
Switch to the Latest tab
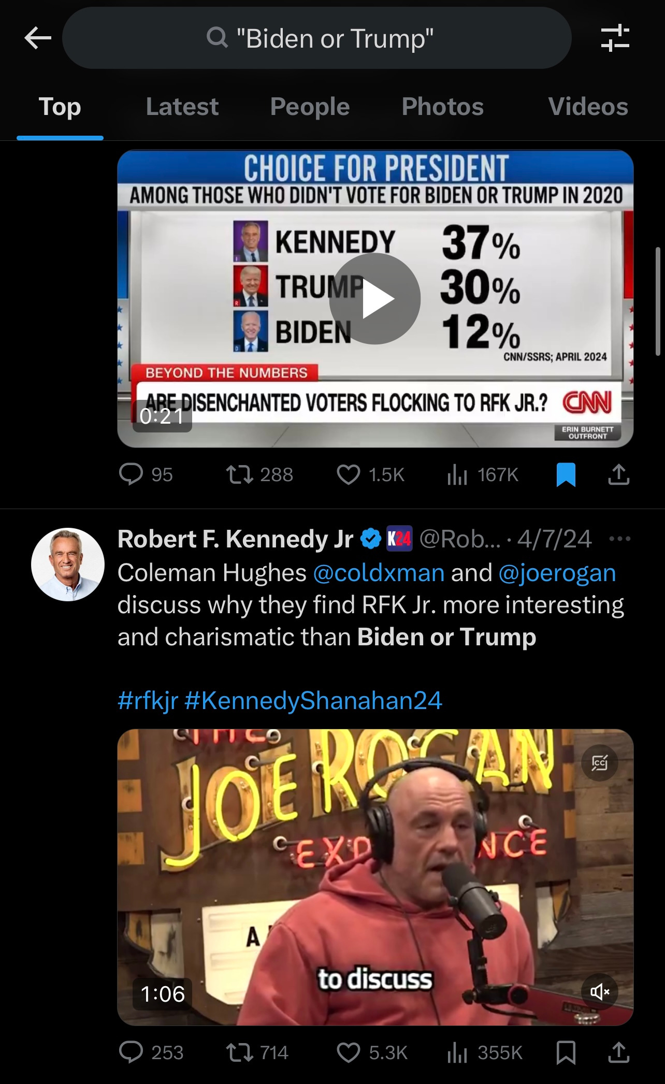click(182, 107)
